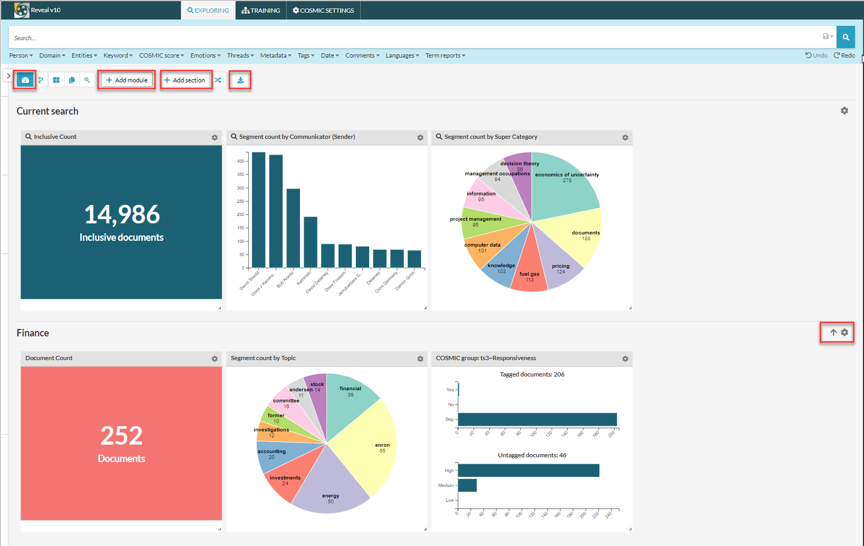This screenshot has width=864, height=546.
Task: Switch to the EXPLORING tab
Action: (208, 11)
